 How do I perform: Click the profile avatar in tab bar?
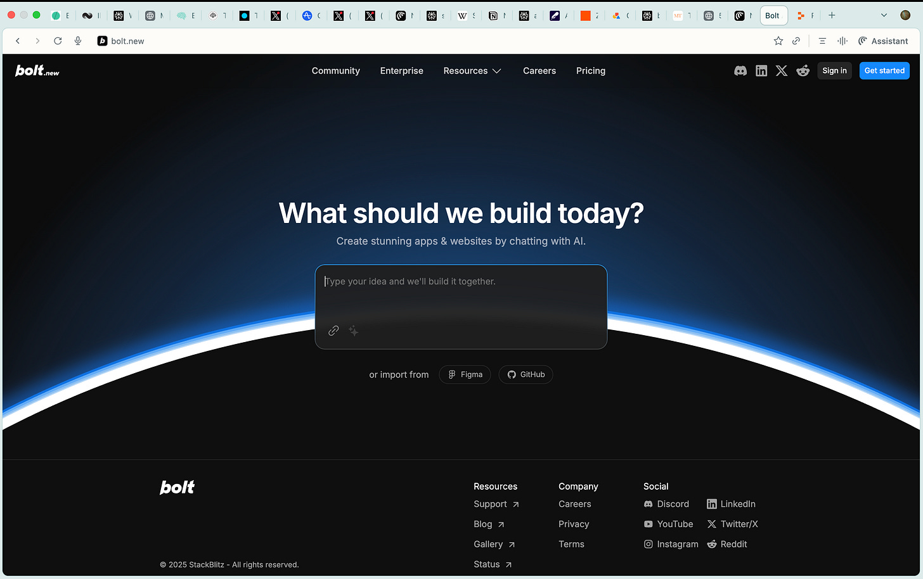[905, 15]
